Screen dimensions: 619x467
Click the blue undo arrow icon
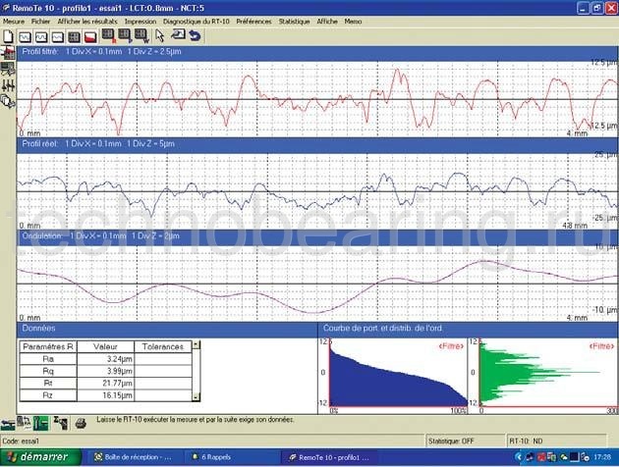tap(195, 36)
